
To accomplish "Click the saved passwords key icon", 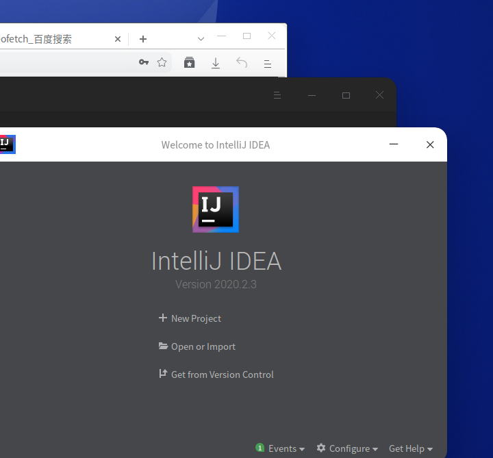I will [144, 62].
